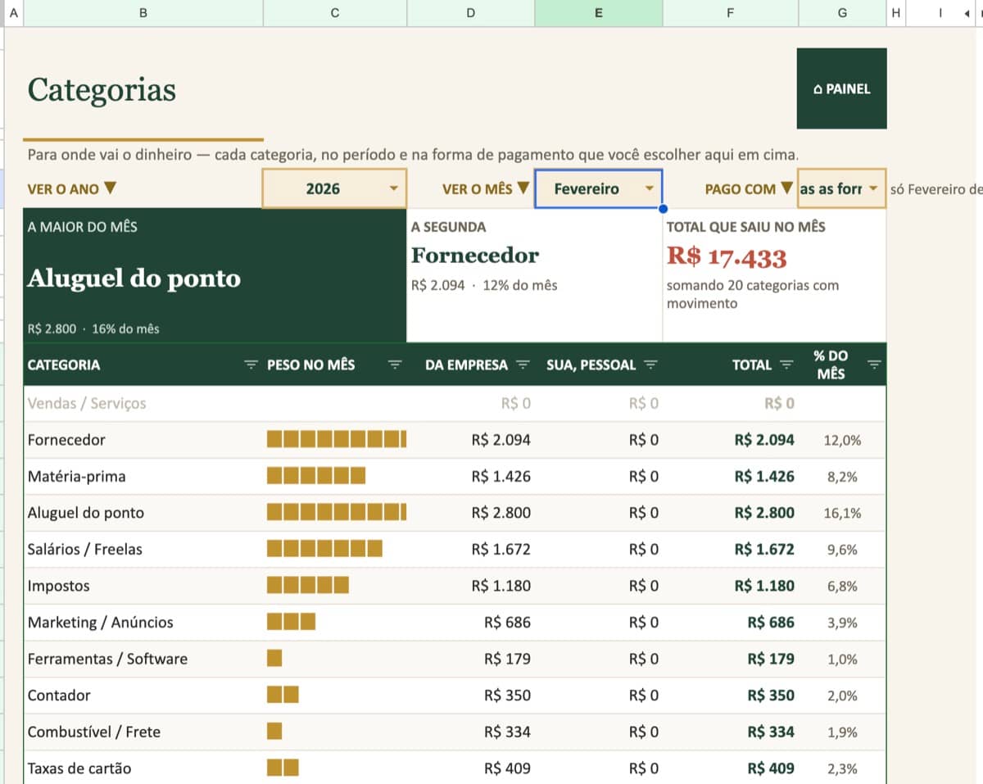Select TOTAL value R$ 1.180
This screenshot has height=784, width=983.
point(764,586)
